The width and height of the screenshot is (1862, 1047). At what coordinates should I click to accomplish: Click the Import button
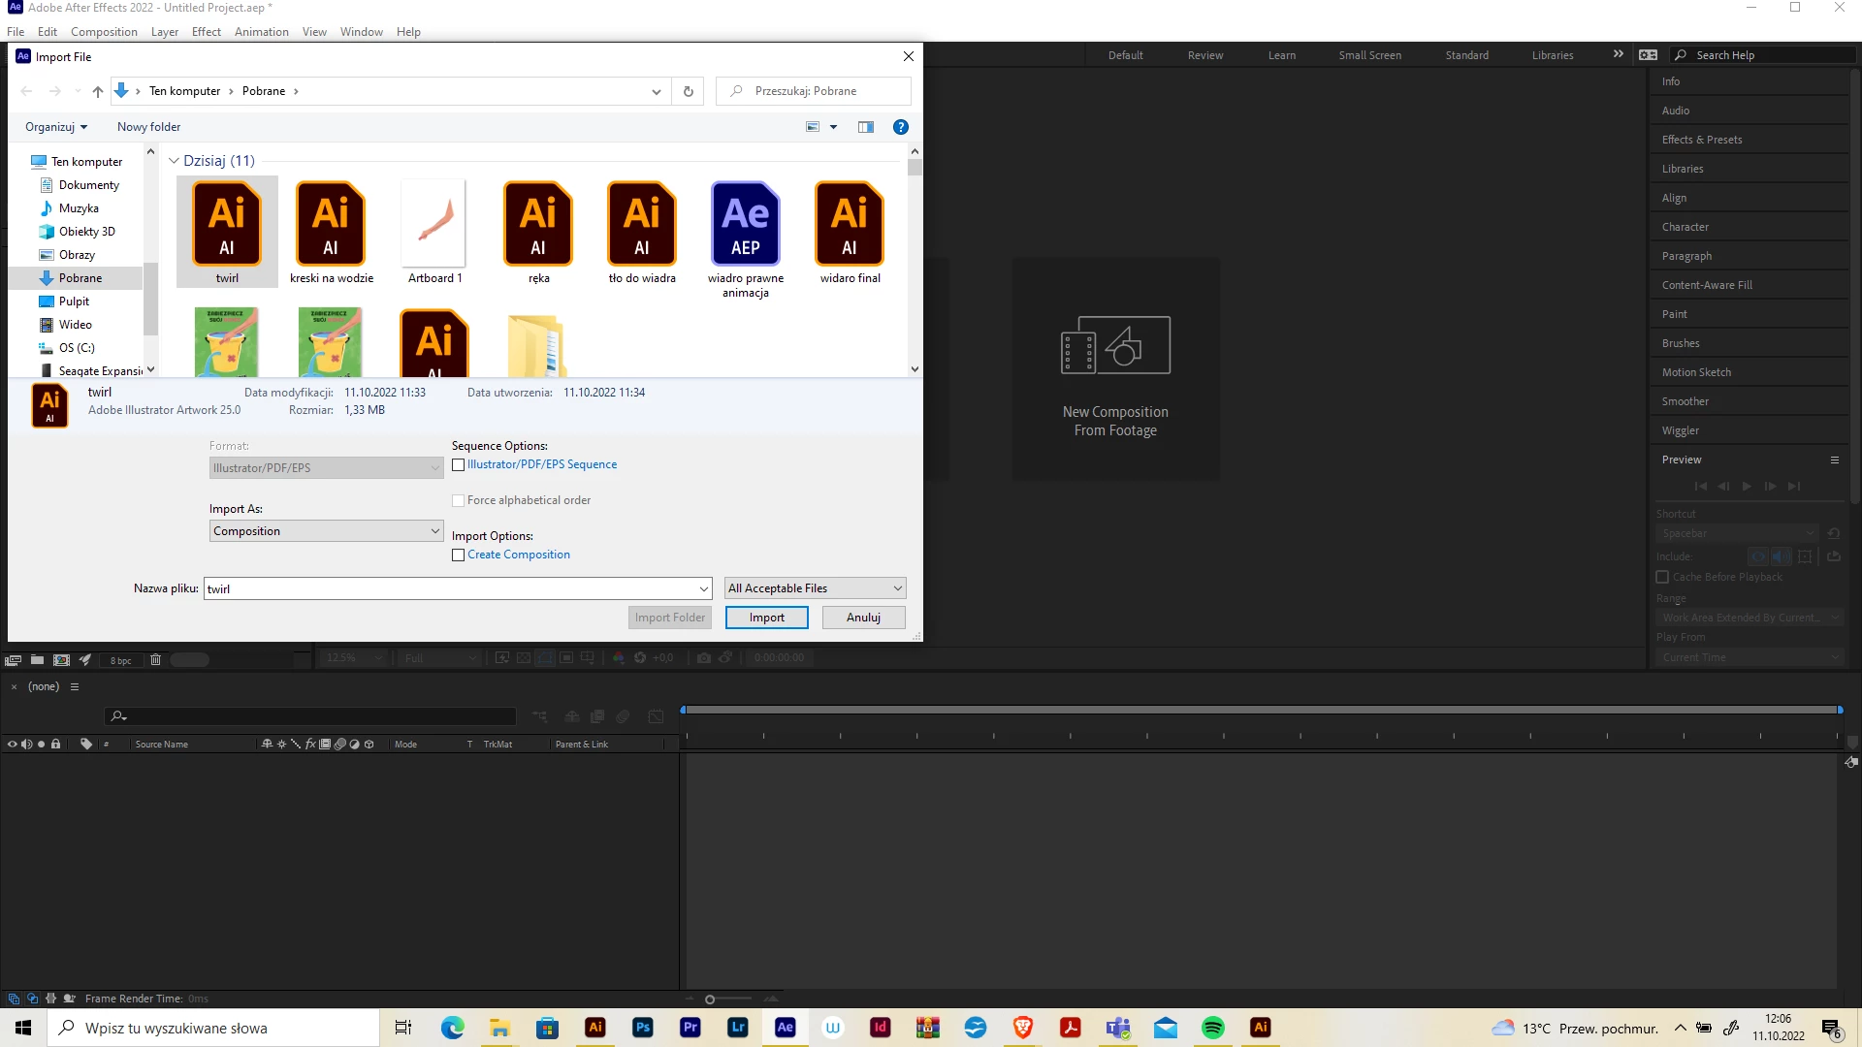[x=766, y=618]
